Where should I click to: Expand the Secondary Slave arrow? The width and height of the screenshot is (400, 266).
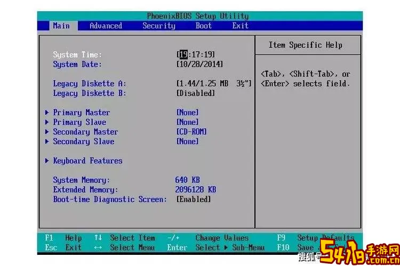point(47,142)
